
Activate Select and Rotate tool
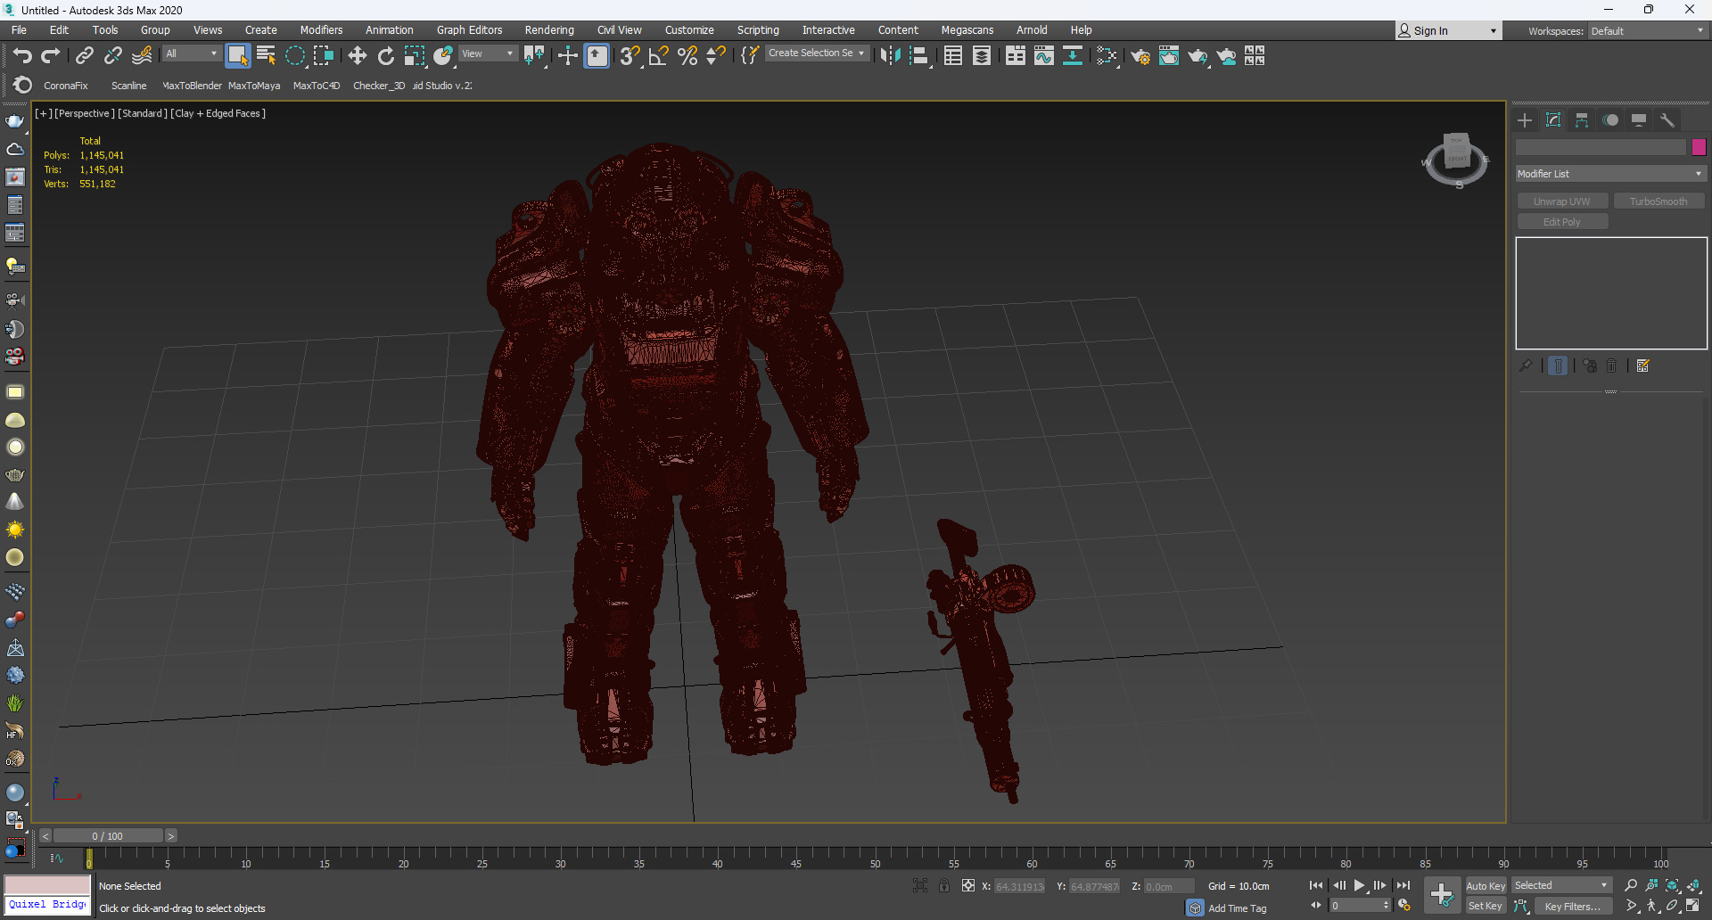point(386,56)
